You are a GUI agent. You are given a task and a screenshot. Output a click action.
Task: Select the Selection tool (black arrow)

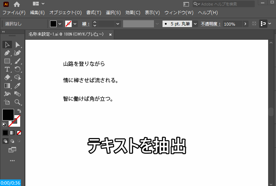(7, 45)
